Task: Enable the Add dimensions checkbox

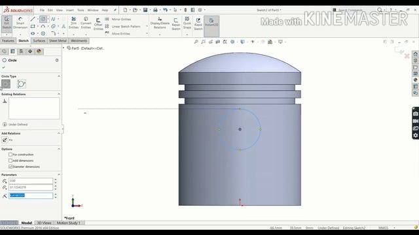Action: [10, 161]
